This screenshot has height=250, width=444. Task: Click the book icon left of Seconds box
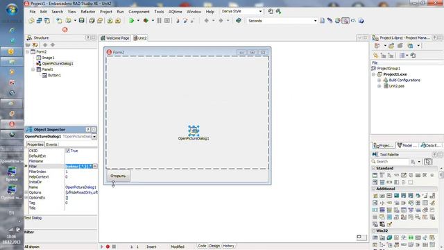(239, 21)
